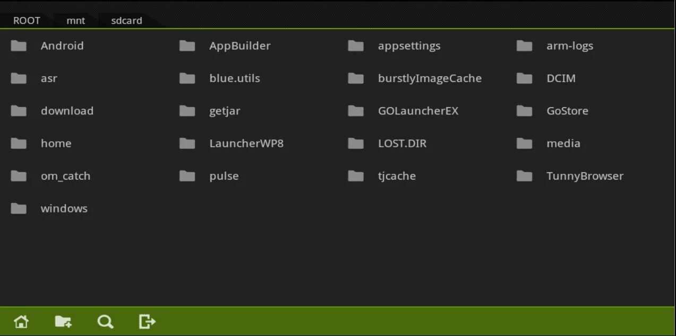Open the AppBuilder folder icon
Viewport: 676px width, 336px height.
click(187, 46)
